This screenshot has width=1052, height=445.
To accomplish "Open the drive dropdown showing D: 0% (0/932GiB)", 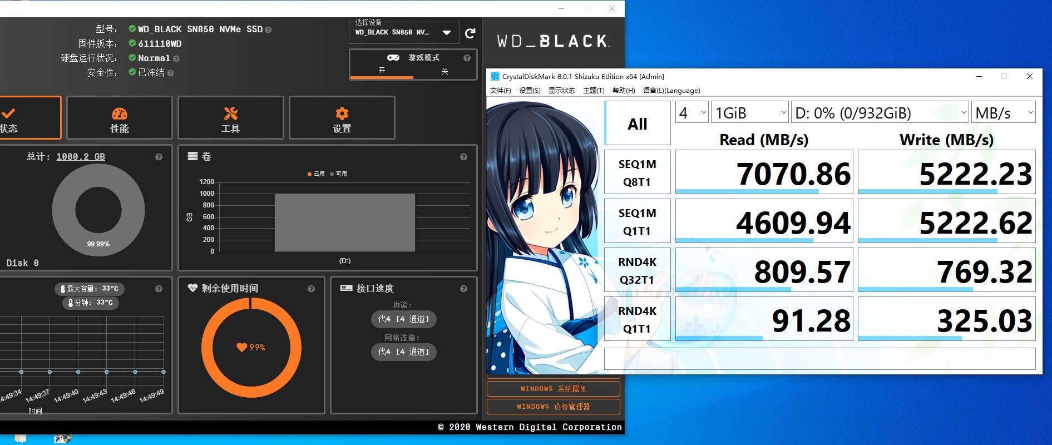I will 880,113.
